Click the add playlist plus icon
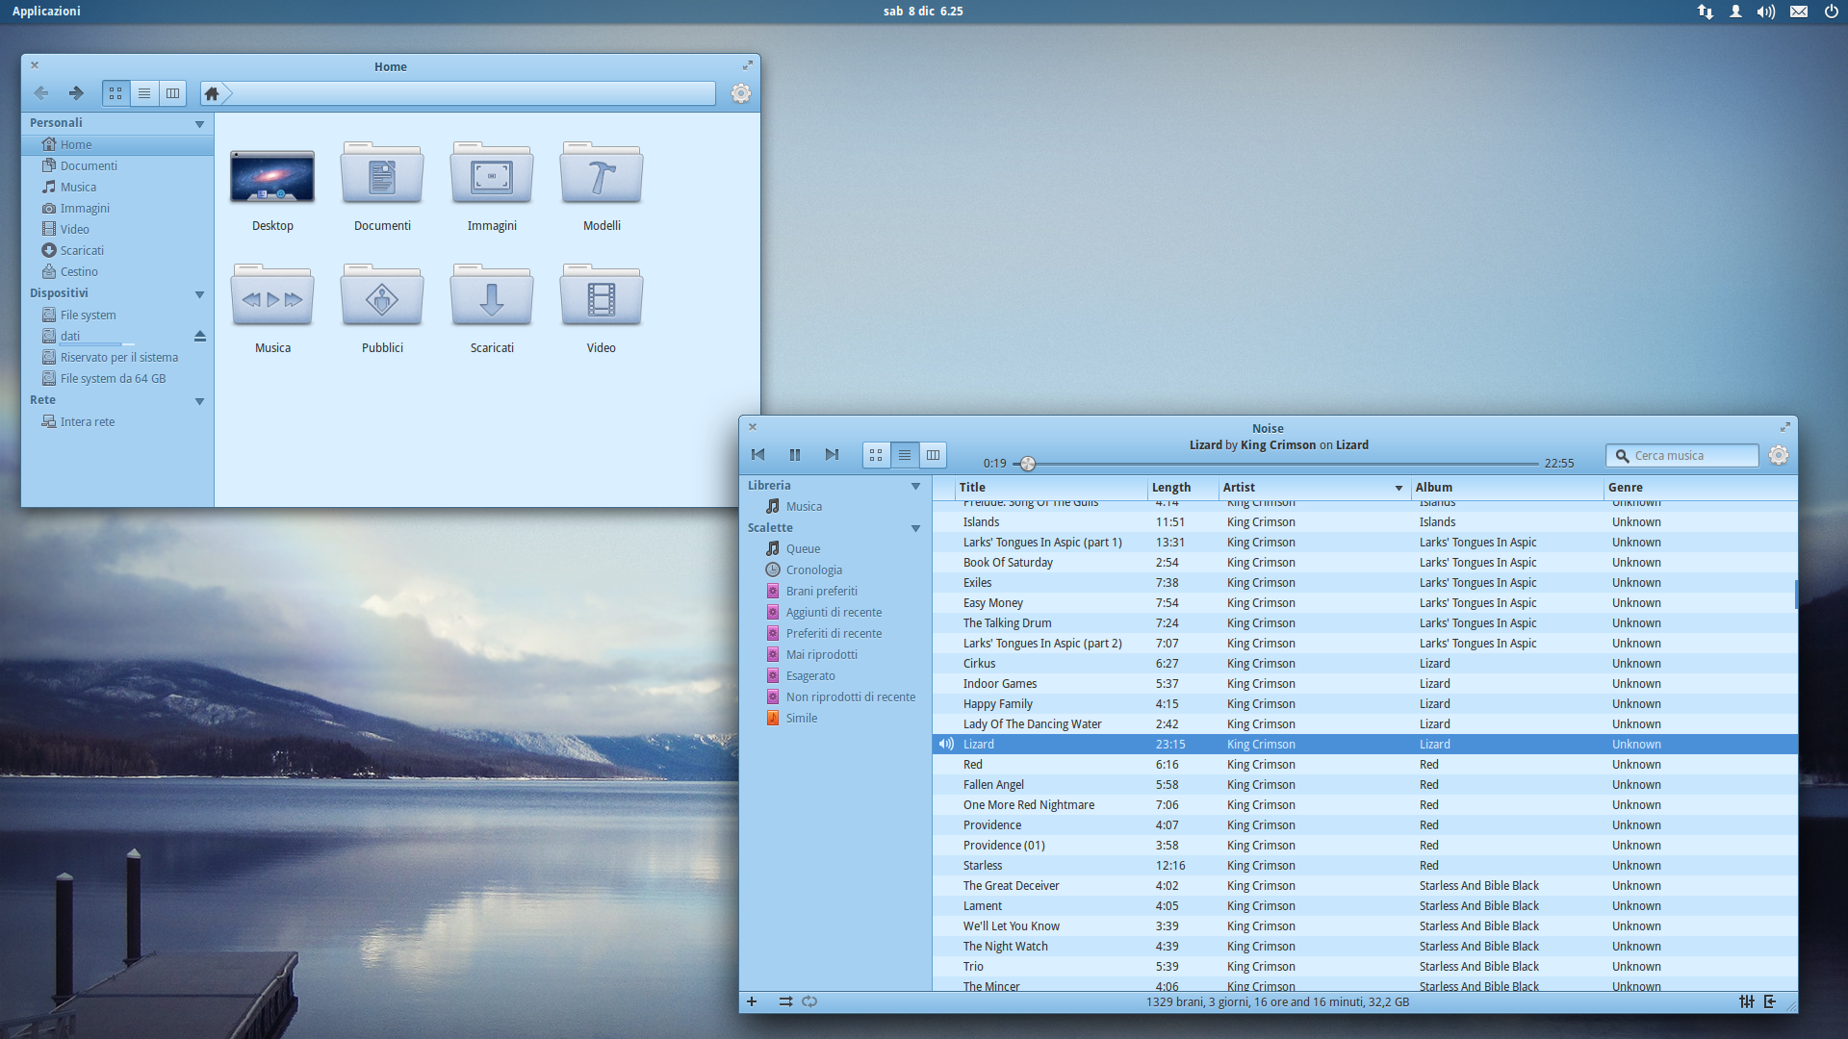This screenshot has height=1039, width=1848. tap(752, 1001)
